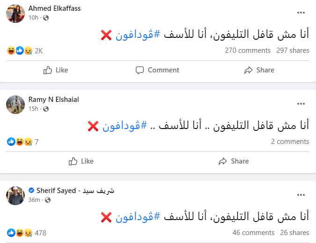The image size is (316, 243).
Task: Expand options menu on Sherif Sayed post
Action: pos(301,194)
